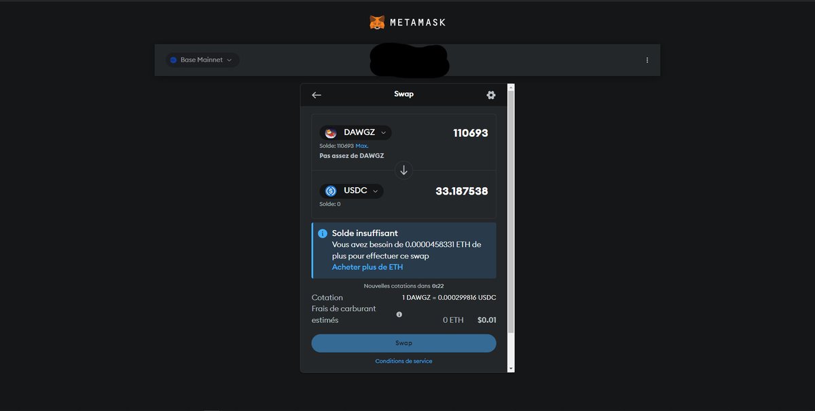Open Conditions de service link
The height and width of the screenshot is (411, 815).
403,361
